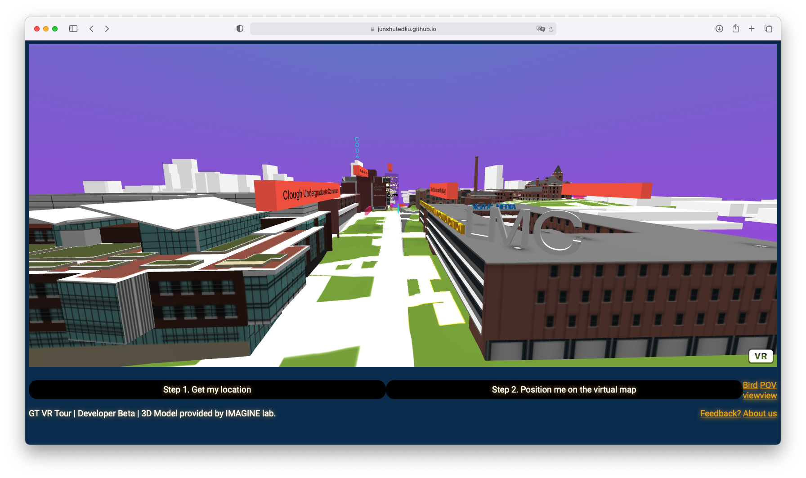Screen dimensions: 806x478
Task: Show the tab overview
Action: [768, 29]
